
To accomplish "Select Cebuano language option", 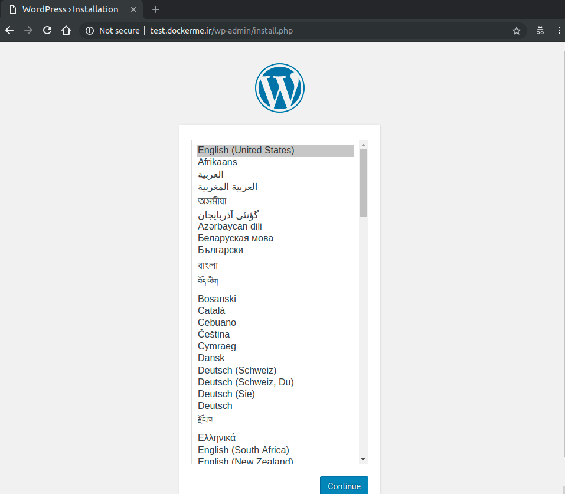I will [x=275, y=323].
